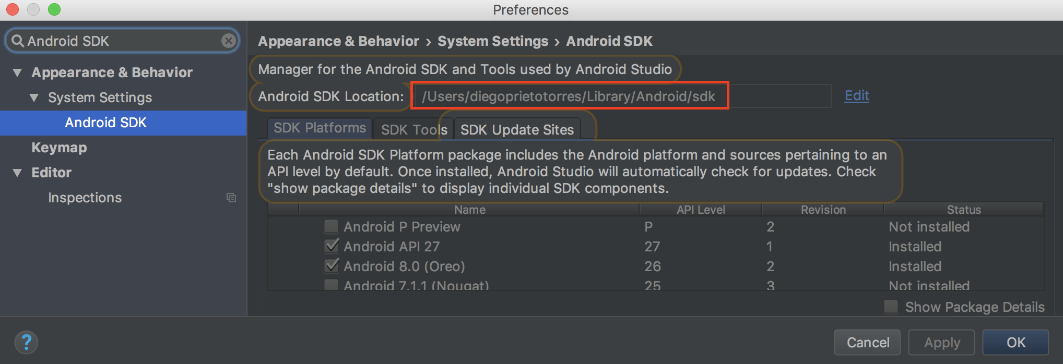The width and height of the screenshot is (1063, 364).
Task: Open the SDK Update Sites tab
Action: pyautogui.click(x=517, y=129)
